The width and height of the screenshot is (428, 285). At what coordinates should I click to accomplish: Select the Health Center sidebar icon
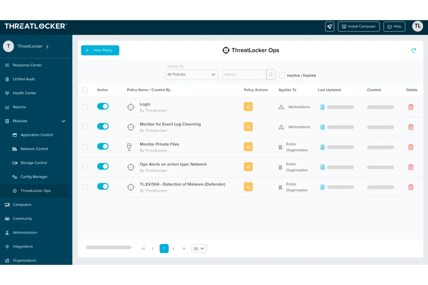point(7,93)
